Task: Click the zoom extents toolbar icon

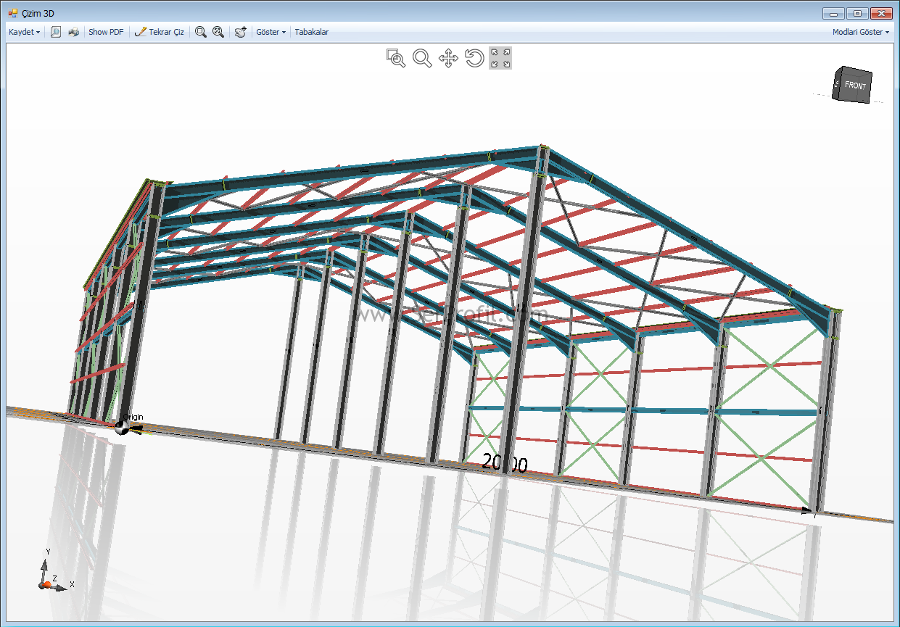Action: click(x=218, y=32)
